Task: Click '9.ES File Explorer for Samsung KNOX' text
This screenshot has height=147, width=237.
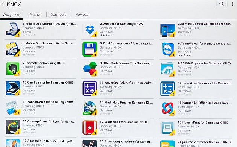Action: [205, 63]
